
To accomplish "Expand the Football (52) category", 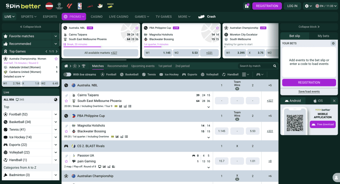I will point(55,115).
